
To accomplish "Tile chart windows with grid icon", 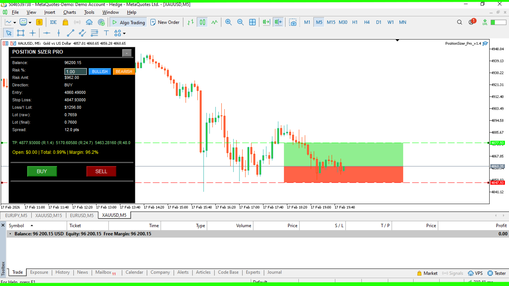I will (x=252, y=22).
